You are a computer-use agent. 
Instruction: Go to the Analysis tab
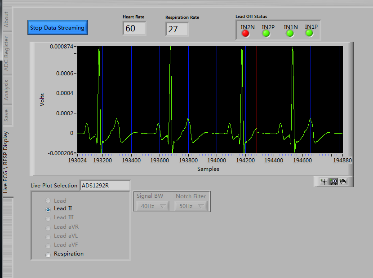6,90
